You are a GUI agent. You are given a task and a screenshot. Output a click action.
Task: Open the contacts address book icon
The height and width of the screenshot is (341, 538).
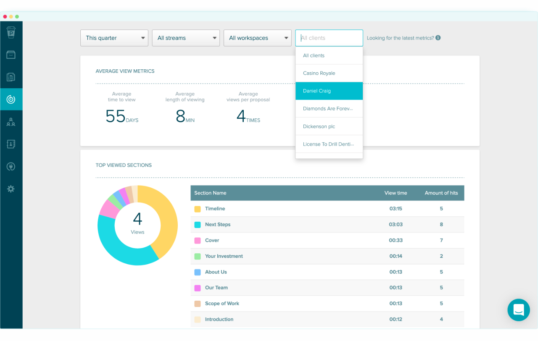tap(11, 144)
